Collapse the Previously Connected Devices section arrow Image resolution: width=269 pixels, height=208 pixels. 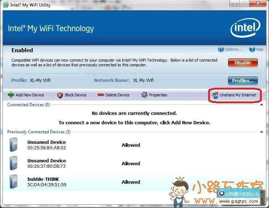coord(261,132)
